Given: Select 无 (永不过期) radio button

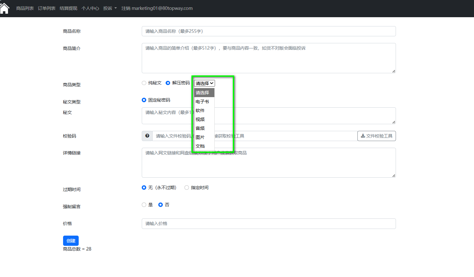Looking at the screenshot, I should tap(144, 188).
